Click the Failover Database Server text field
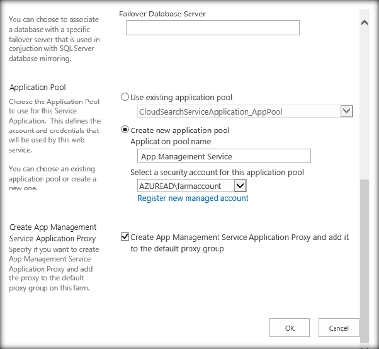Viewport: 379px width, 349px height. [x=212, y=28]
